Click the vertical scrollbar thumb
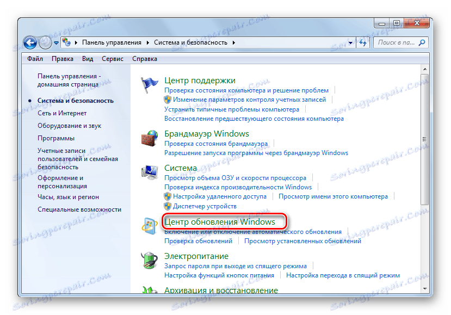Image resolution: width=451 pixels, height=315 pixels. click(x=425, y=139)
